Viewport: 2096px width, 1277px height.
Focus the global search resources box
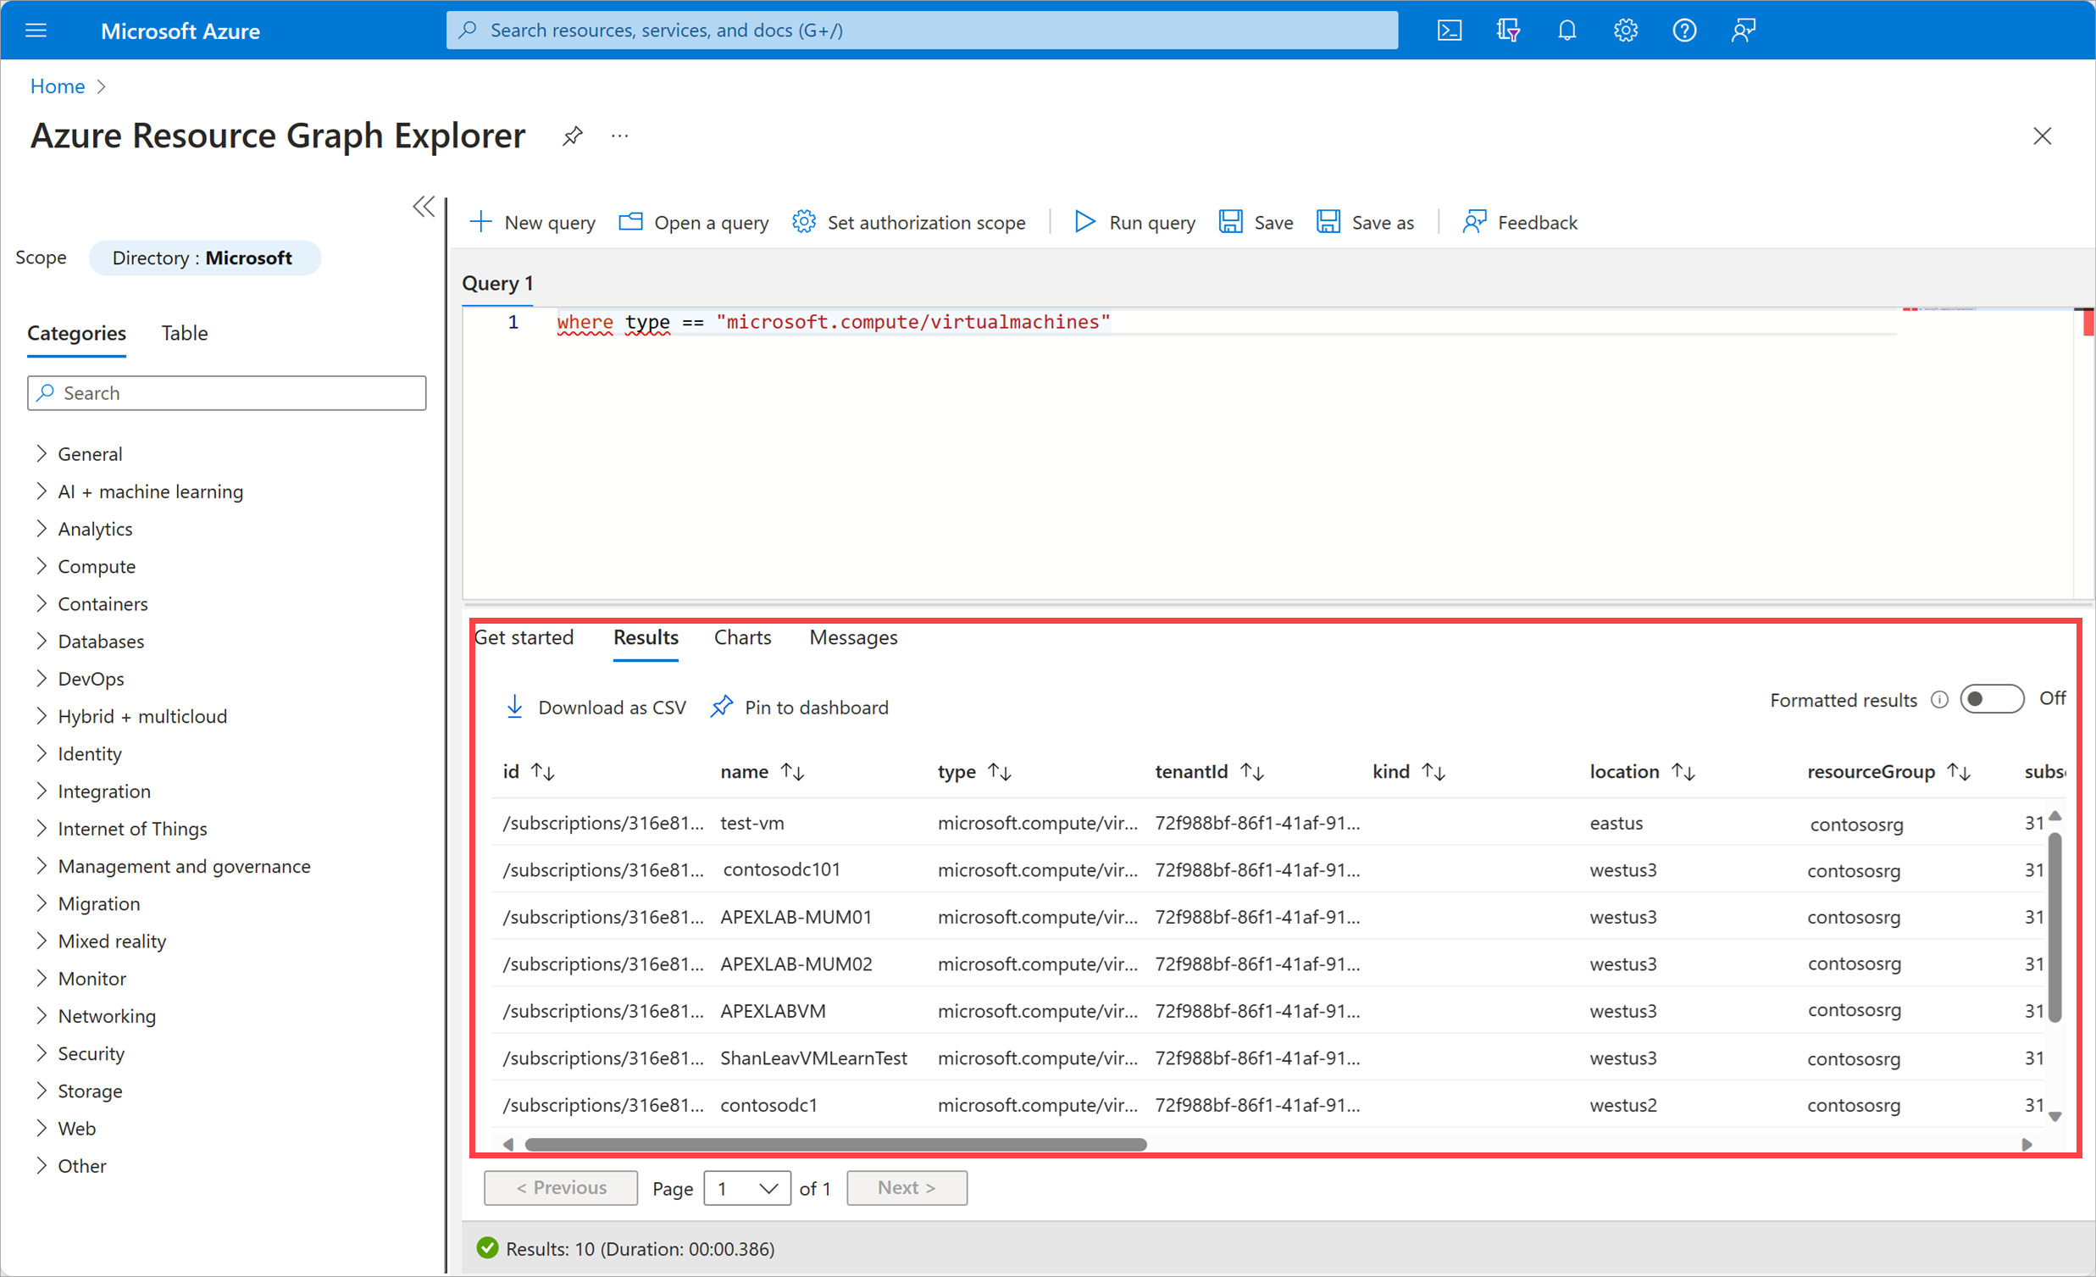(x=922, y=31)
